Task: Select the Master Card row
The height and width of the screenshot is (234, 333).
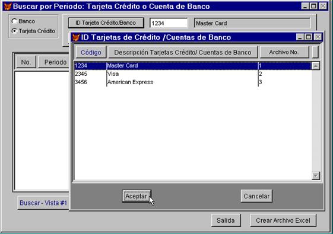Action: 193,66
